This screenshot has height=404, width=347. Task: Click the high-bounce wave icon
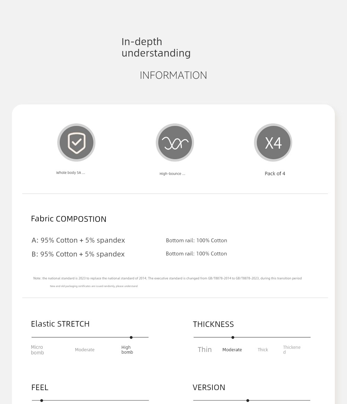click(x=175, y=143)
